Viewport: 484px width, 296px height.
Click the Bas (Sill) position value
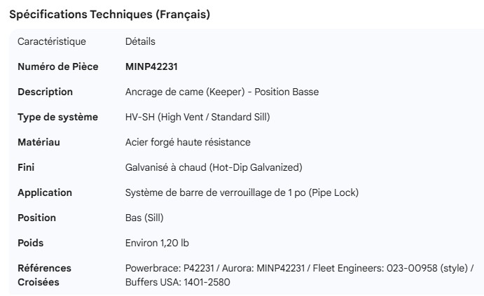point(144,218)
